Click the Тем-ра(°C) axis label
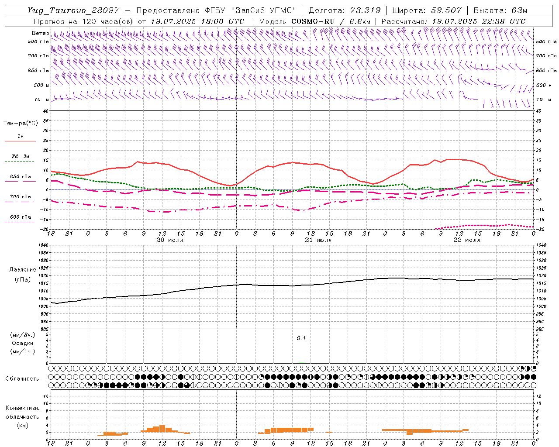The width and height of the screenshot is (559, 447). click(21, 124)
